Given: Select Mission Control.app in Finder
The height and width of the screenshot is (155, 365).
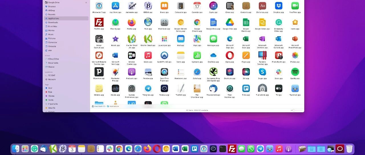Looking at the screenshot, I should click(x=132, y=55).
